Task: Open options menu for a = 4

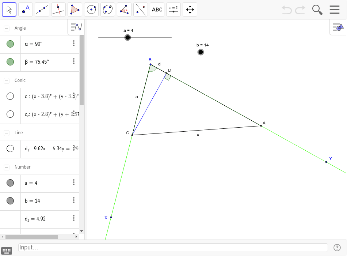Action: 74,182
